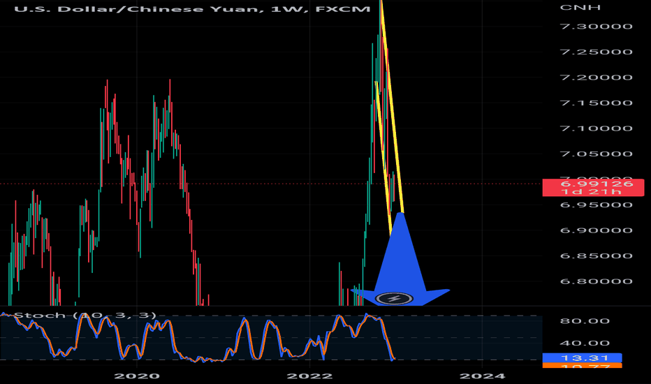651x384 pixels.
Task: Click the 7.15000 price axis label
Action: (x=597, y=103)
